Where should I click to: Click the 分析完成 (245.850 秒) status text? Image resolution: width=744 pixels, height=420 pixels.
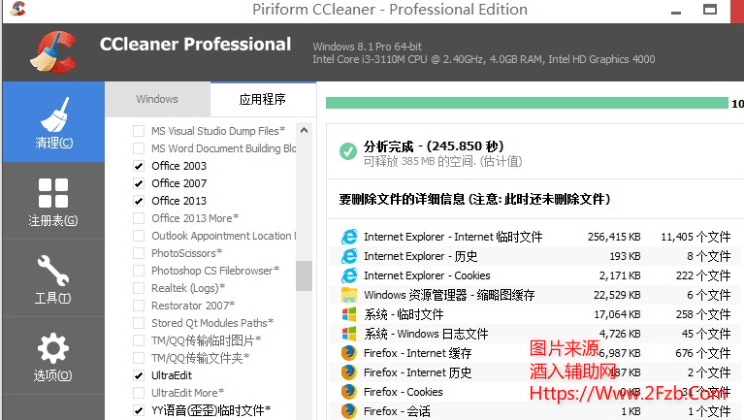434,146
